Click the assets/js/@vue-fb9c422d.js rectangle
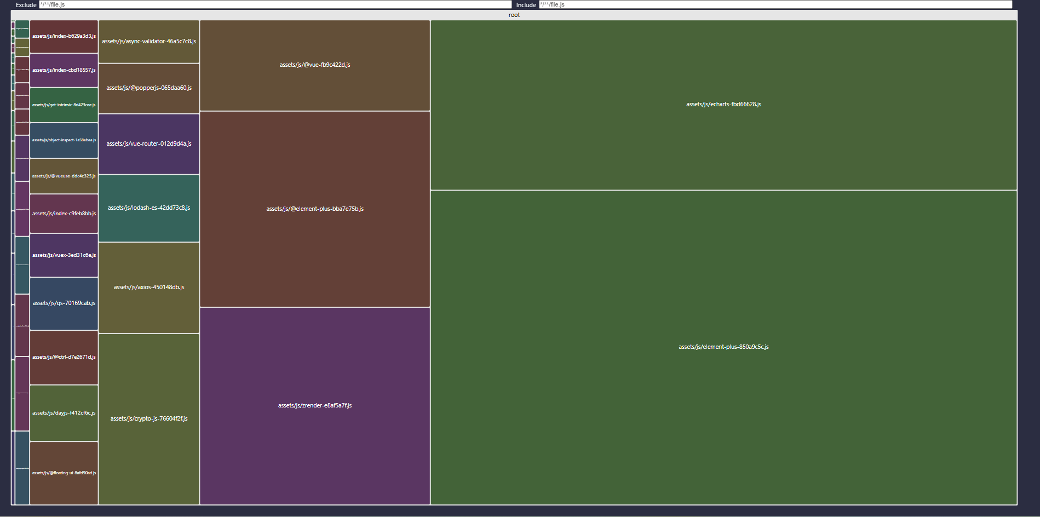1040x517 pixels. pos(315,65)
